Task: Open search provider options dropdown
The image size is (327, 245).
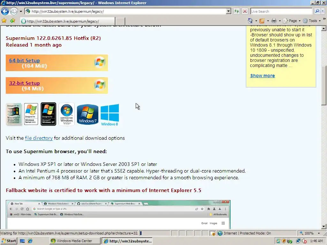Action: [x=323, y=11]
